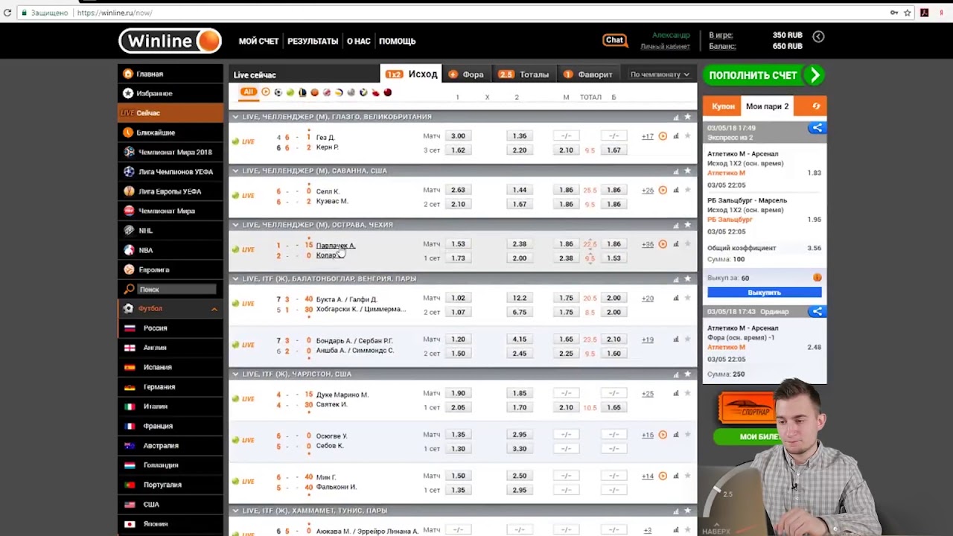The height and width of the screenshot is (536, 953).
Task: Filter events by basketball icon
Action: (x=314, y=92)
